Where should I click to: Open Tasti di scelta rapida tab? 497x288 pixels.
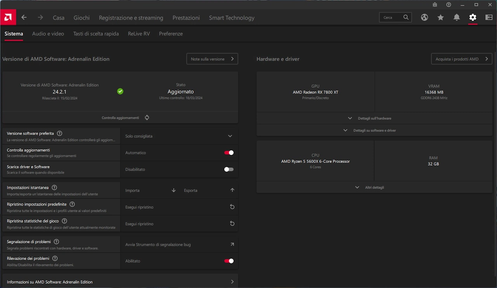96,34
